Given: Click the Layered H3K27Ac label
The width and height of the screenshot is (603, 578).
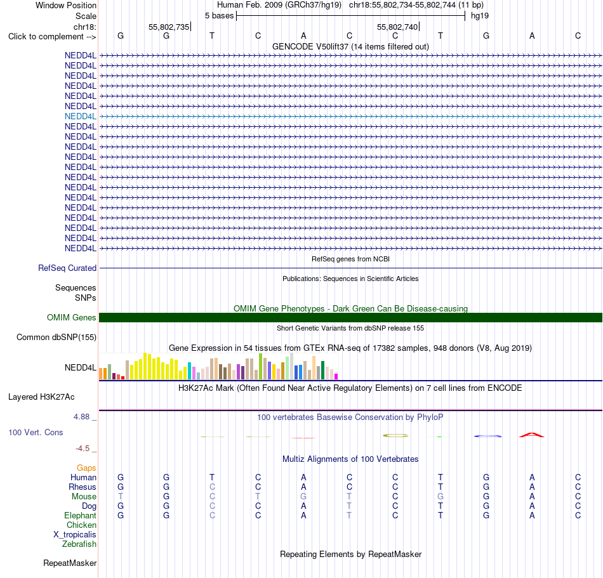Looking at the screenshot, I should point(41,397).
